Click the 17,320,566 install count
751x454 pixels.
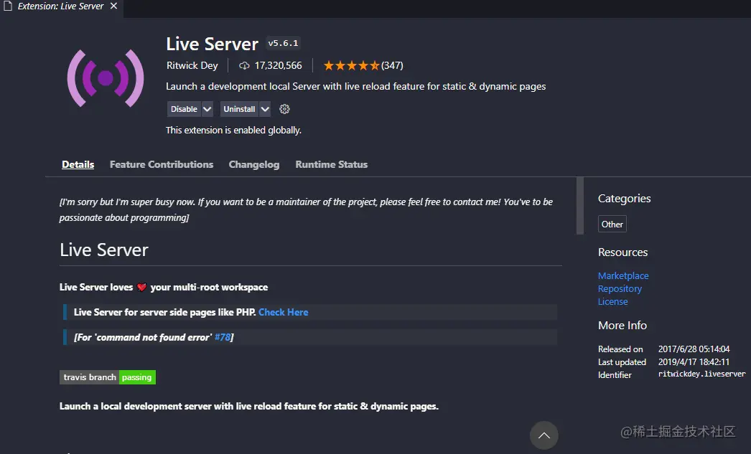click(279, 65)
